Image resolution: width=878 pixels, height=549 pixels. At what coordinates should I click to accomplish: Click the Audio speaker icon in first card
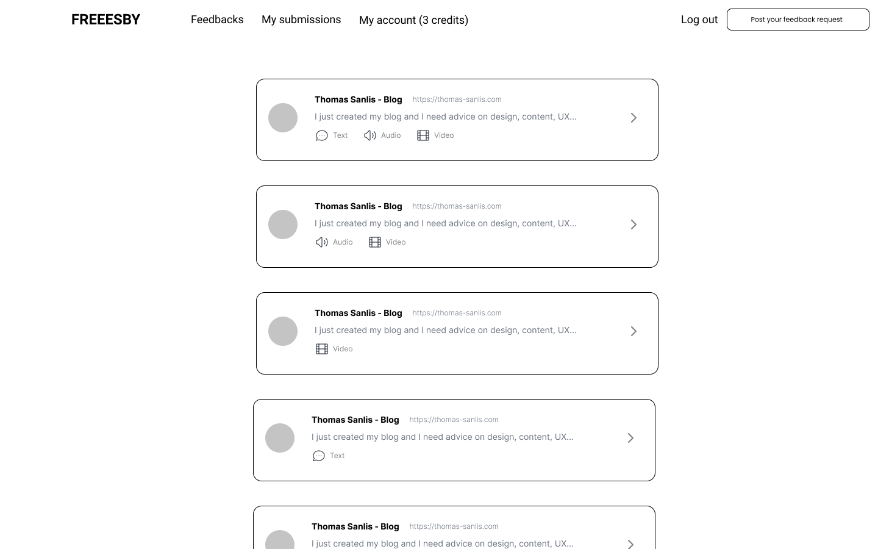(x=369, y=135)
